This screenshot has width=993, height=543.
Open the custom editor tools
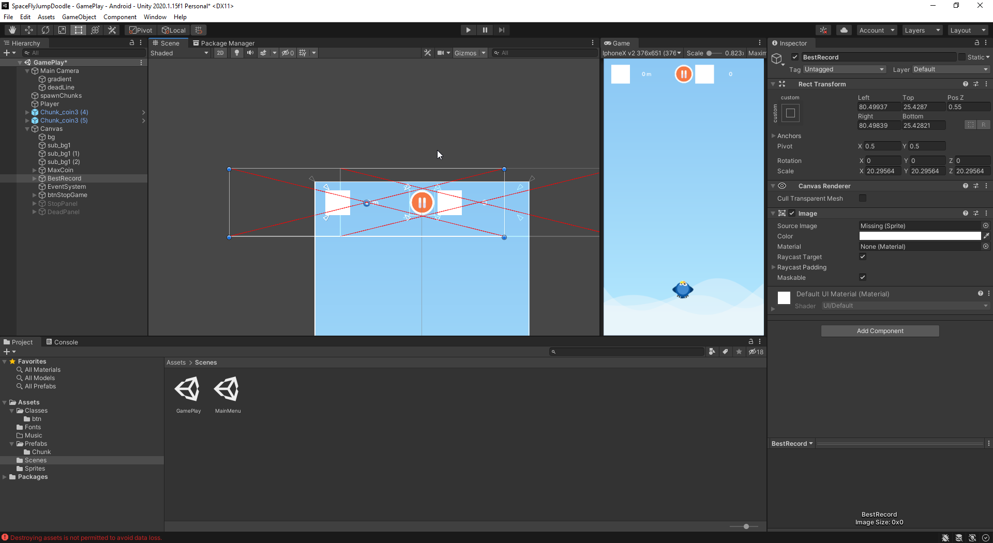click(112, 30)
